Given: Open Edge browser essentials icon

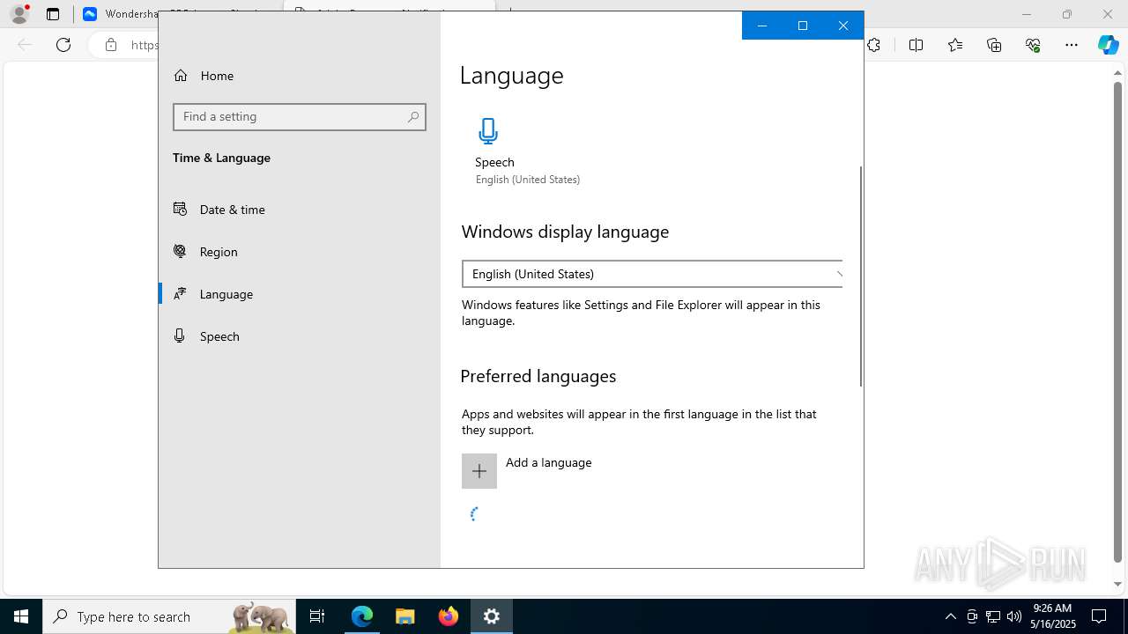Looking at the screenshot, I should pos(1033,45).
